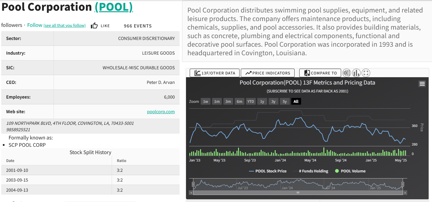
Task: Open the poolcorp.com website link
Action: tap(161, 112)
